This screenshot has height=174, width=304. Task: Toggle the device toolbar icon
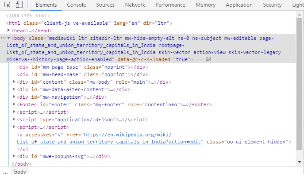pos(19,5)
